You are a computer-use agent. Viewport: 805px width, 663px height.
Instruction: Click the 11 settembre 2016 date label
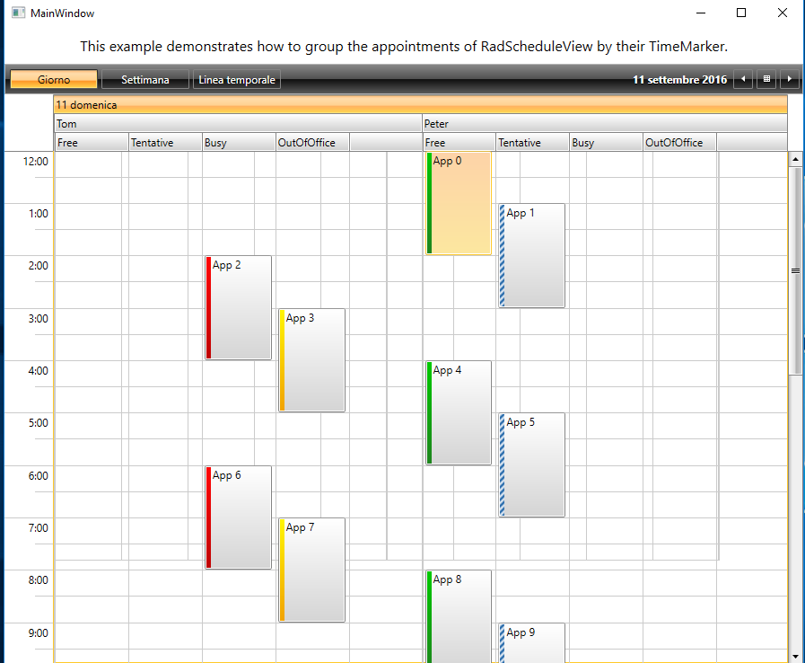click(x=679, y=80)
